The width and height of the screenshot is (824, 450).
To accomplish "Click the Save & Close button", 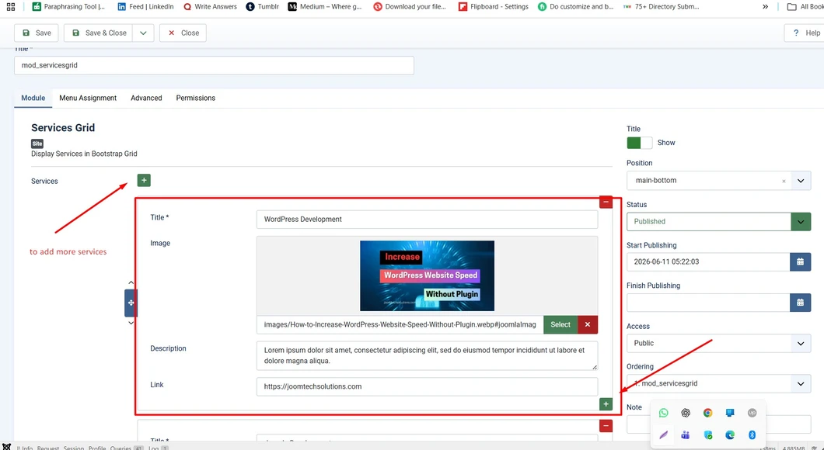I will tap(99, 33).
